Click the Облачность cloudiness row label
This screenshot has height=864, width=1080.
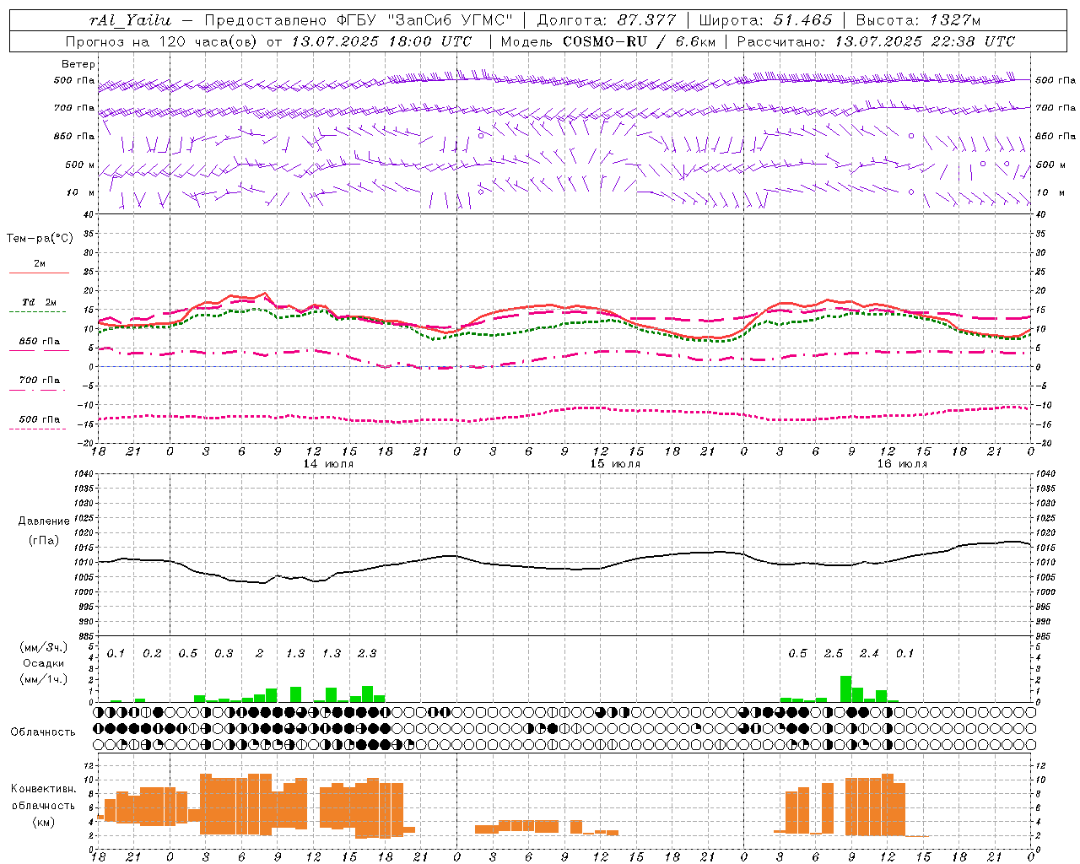[x=43, y=732]
